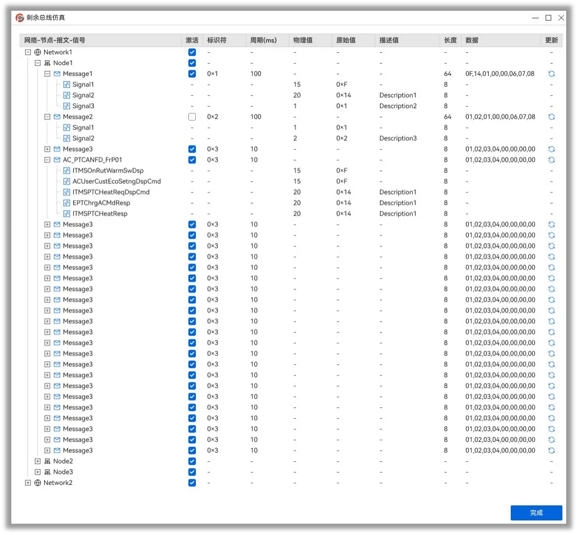
Task: Click signal icon beside ITMSPTCHeatResp
Action: (x=67, y=214)
